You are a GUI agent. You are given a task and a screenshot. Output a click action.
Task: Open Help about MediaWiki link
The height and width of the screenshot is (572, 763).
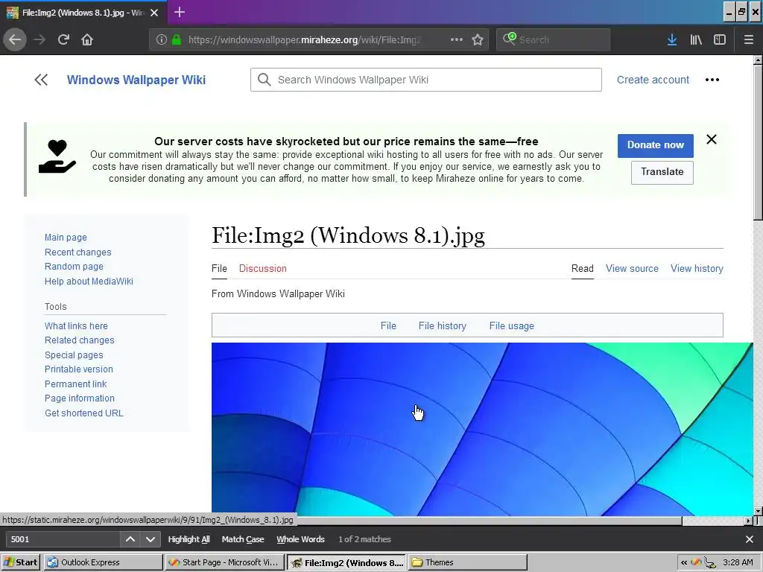[89, 281]
